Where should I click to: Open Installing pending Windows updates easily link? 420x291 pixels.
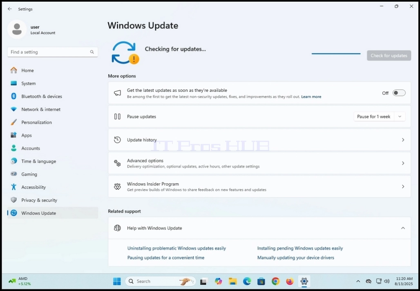tap(300, 248)
